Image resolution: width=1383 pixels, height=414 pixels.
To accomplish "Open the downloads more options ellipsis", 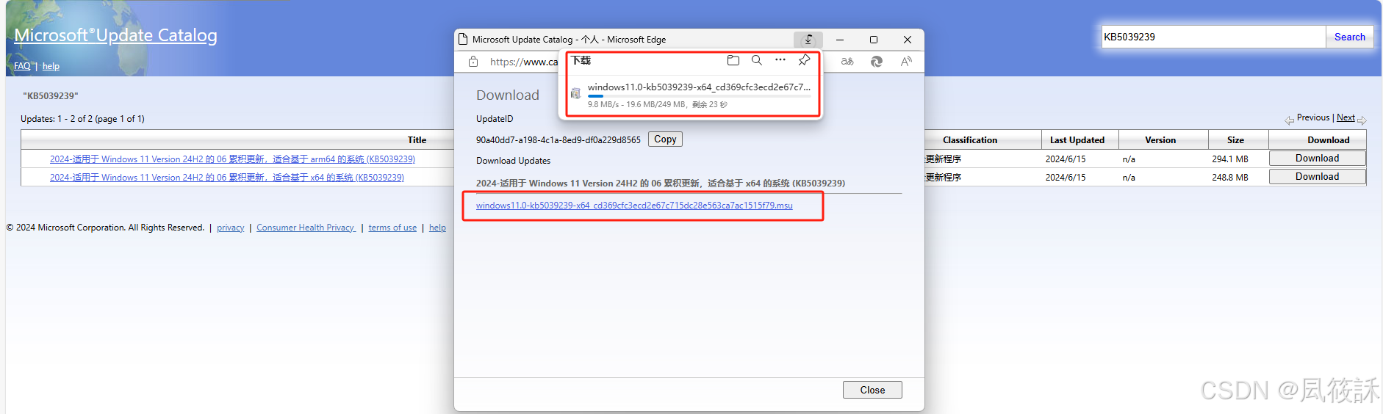I will coord(780,60).
